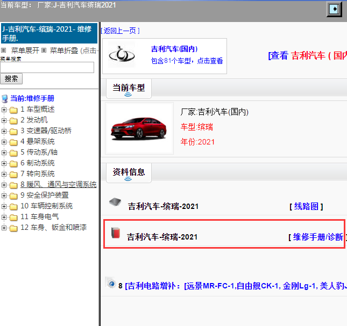
Task: Click folder icon of 2 发动机
Action: [13, 121]
